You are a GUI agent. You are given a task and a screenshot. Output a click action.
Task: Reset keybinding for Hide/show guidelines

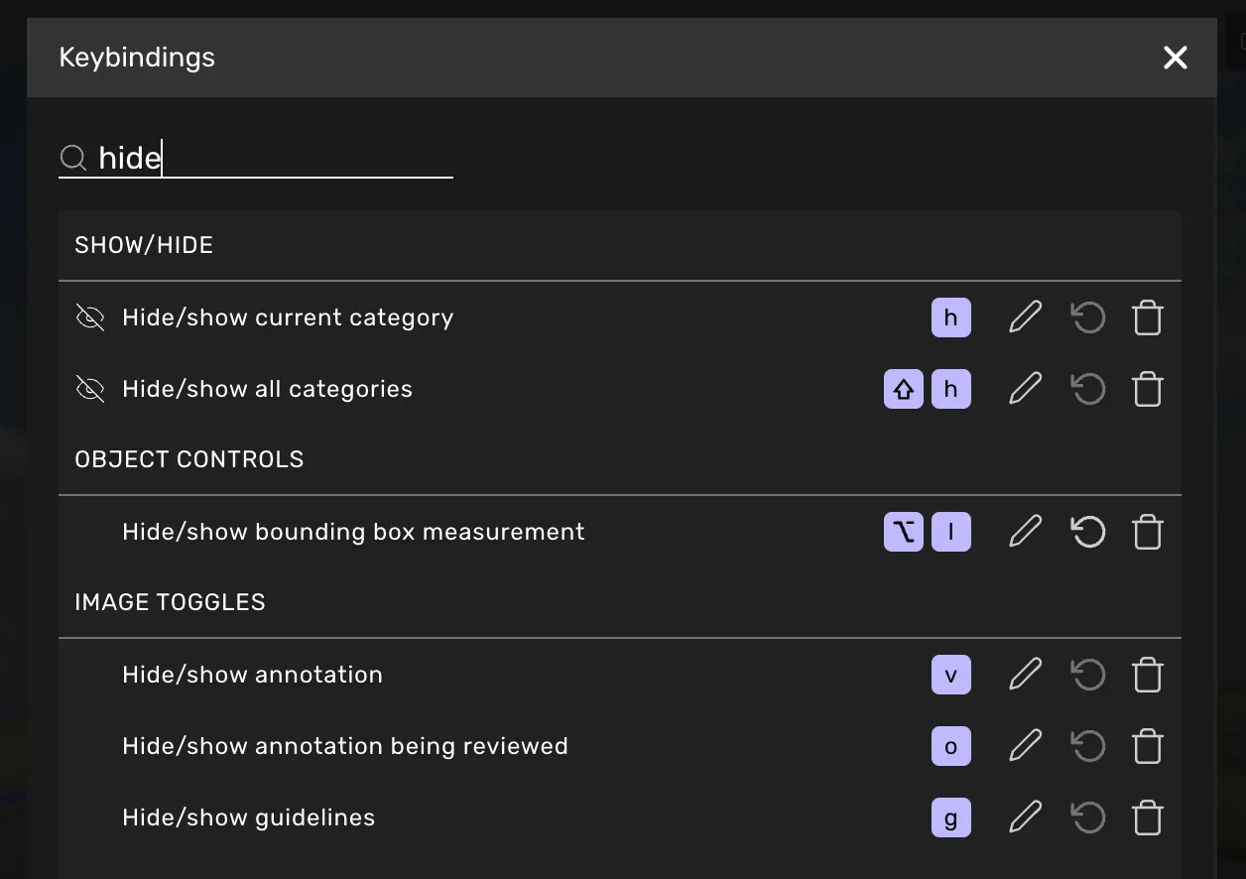pyautogui.click(x=1088, y=817)
